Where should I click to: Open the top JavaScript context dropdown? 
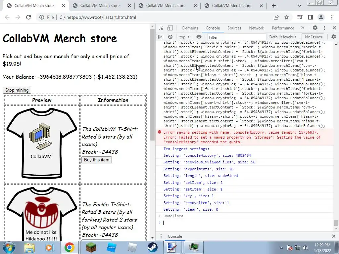[x=184, y=37]
